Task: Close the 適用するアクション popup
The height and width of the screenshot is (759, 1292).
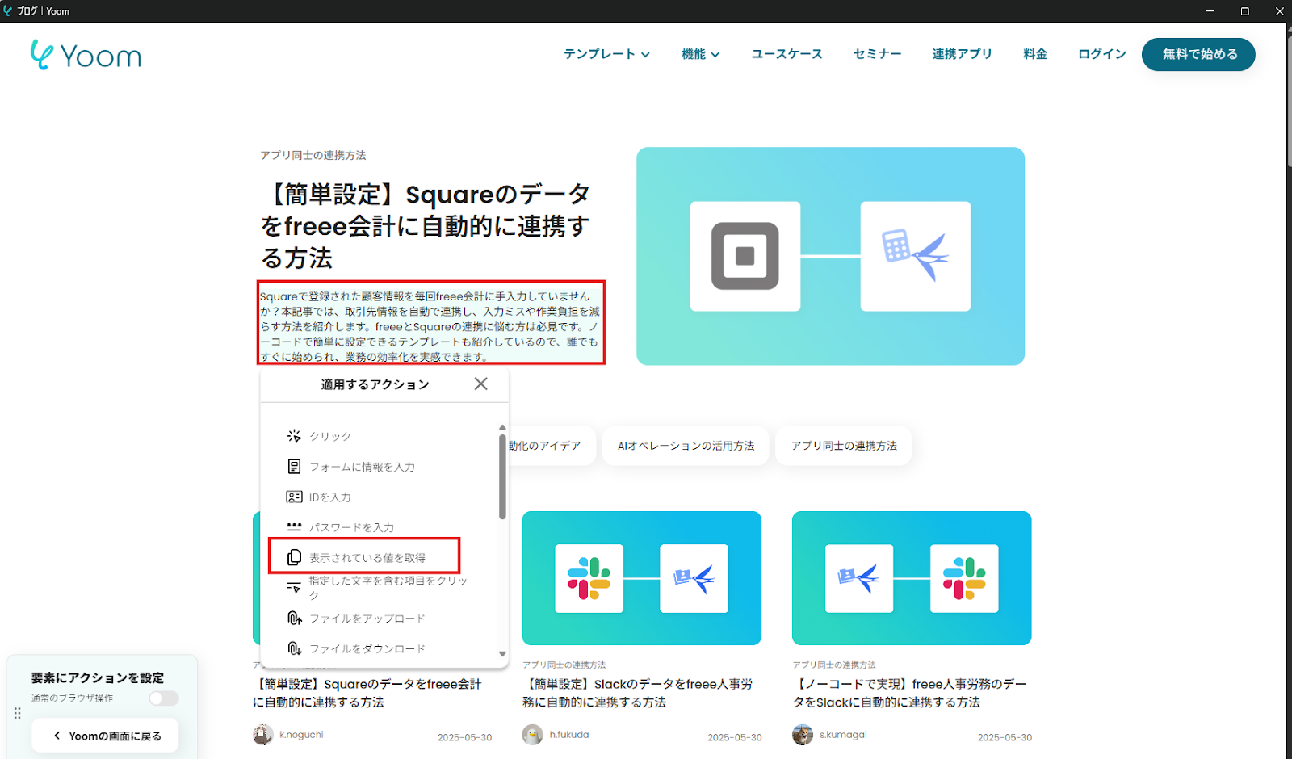Action: tap(480, 384)
